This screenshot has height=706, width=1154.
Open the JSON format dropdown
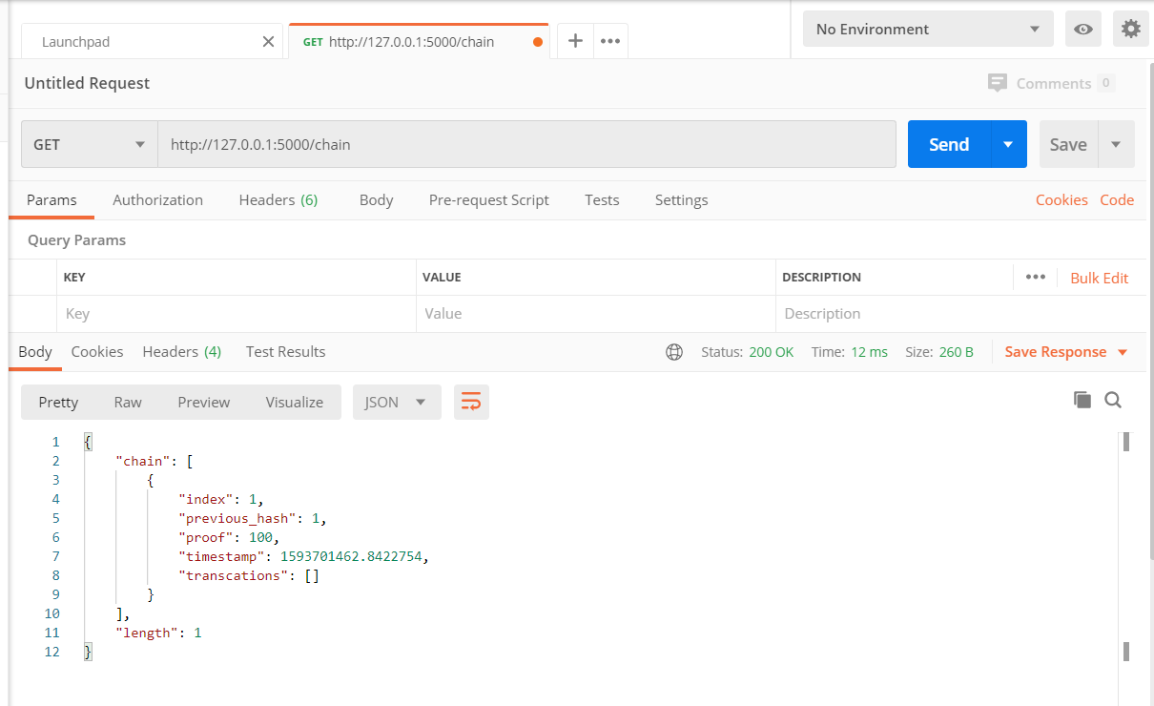[x=397, y=402]
